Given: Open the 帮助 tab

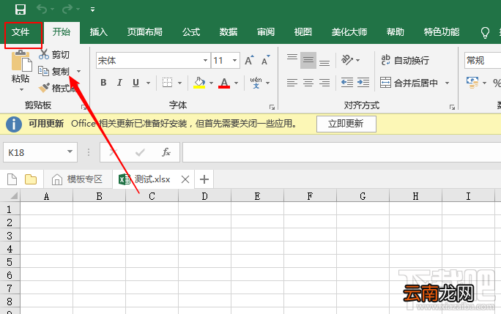Looking at the screenshot, I should [396, 32].
